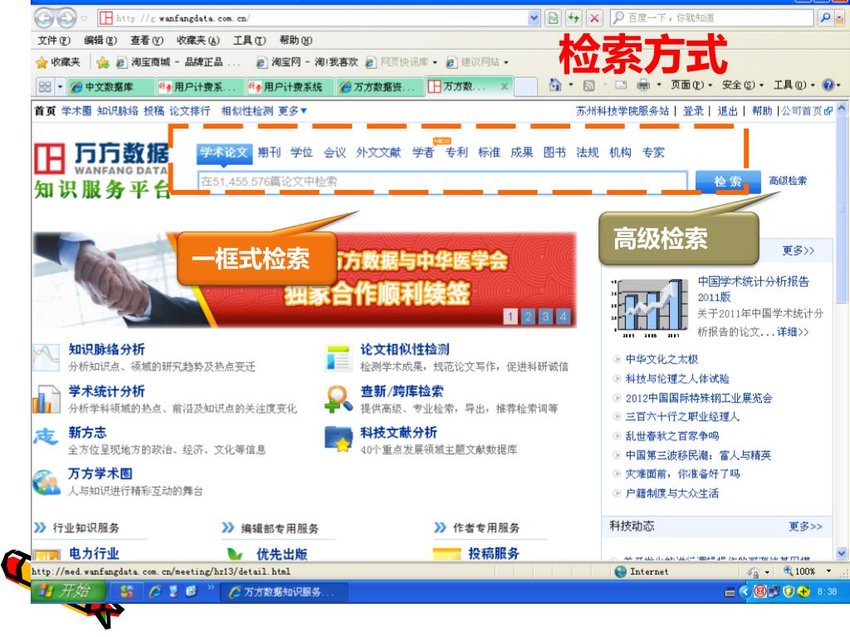Select the 外文文献 search category
The height and width of the screenshot is (637, 850).
pyautogui.click(x=379, y=153)
